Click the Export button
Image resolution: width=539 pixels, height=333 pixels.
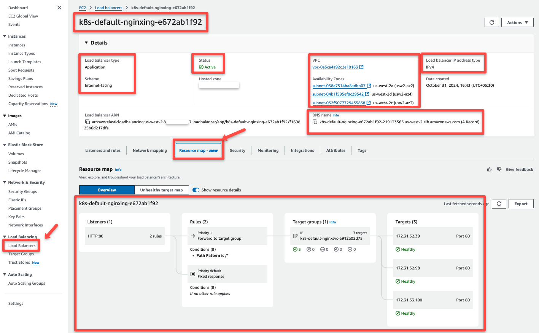tap(521, 204)
